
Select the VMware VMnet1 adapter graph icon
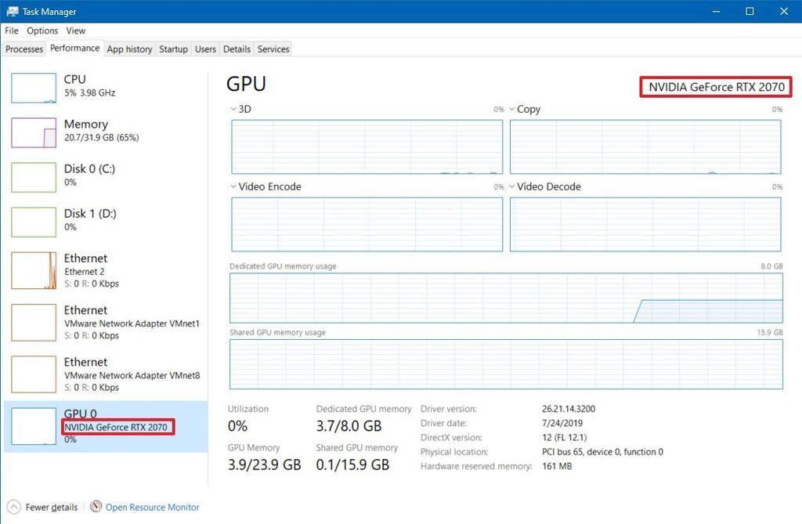click(x=33, y=322)
